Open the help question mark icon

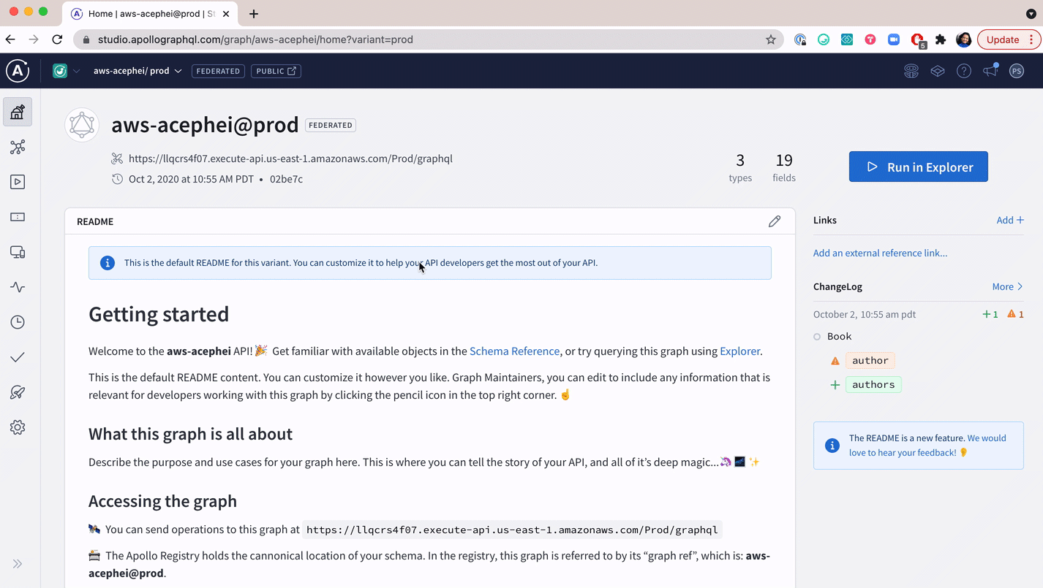point(964,71)
